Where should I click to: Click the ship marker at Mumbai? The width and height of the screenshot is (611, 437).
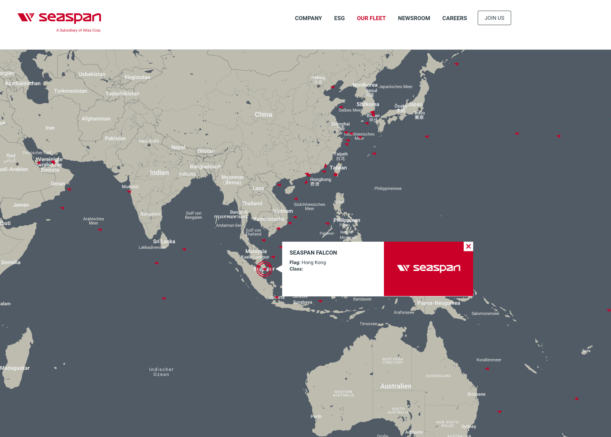coord(129,192)
